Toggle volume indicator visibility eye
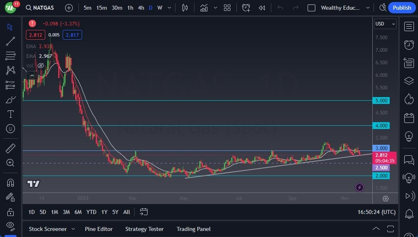 pos(41,66)
